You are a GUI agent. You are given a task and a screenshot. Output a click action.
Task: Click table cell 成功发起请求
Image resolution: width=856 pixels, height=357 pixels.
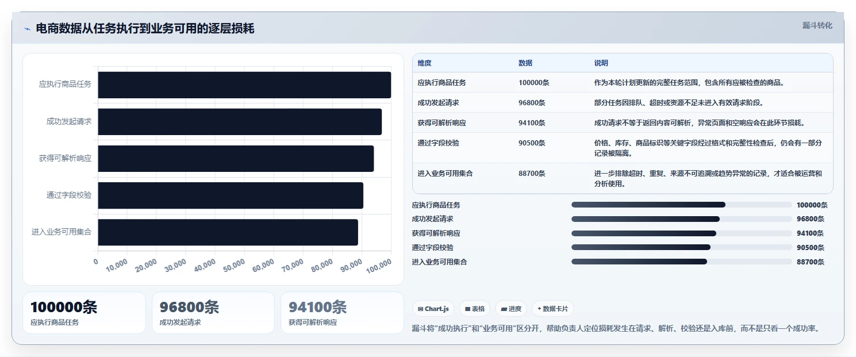[x=438, y=103]
